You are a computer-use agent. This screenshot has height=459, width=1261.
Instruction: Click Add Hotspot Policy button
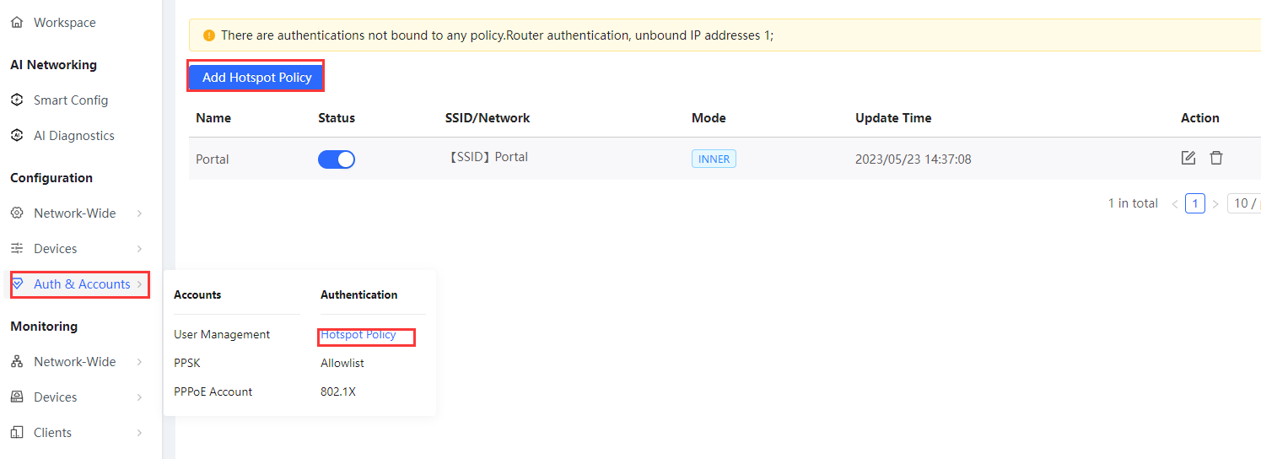pos(256,78)
